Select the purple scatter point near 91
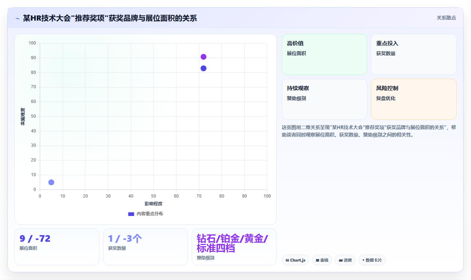The height and width of the screenshot is (280, 471). (x=203, y=57)
